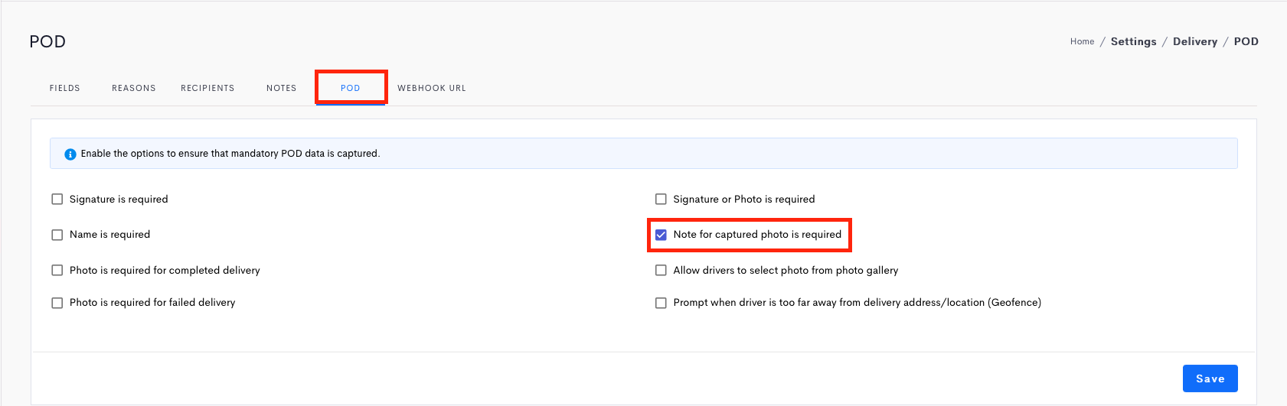This screenshot has height=406, width=1287.
Task: Click the blue info icon in banner
Action: click(70, 154)
